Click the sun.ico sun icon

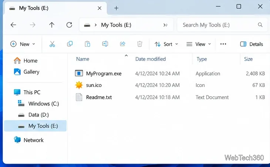point(79,85)
